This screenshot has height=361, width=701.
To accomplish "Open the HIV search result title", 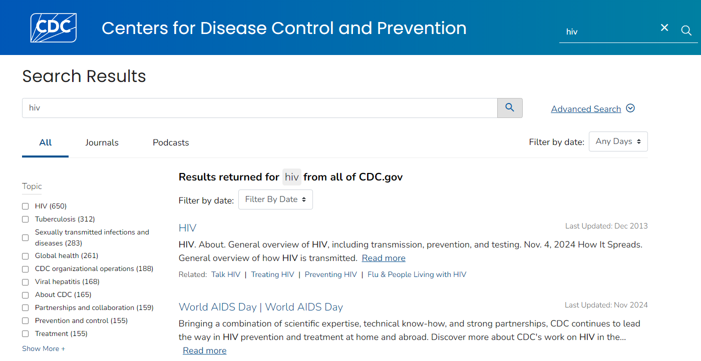I will pyautogui.click(x=187, y=228).
